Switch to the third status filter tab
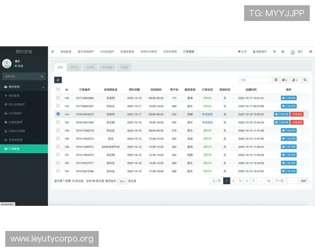Screen dimensions: 315x252 click(90, 67)
